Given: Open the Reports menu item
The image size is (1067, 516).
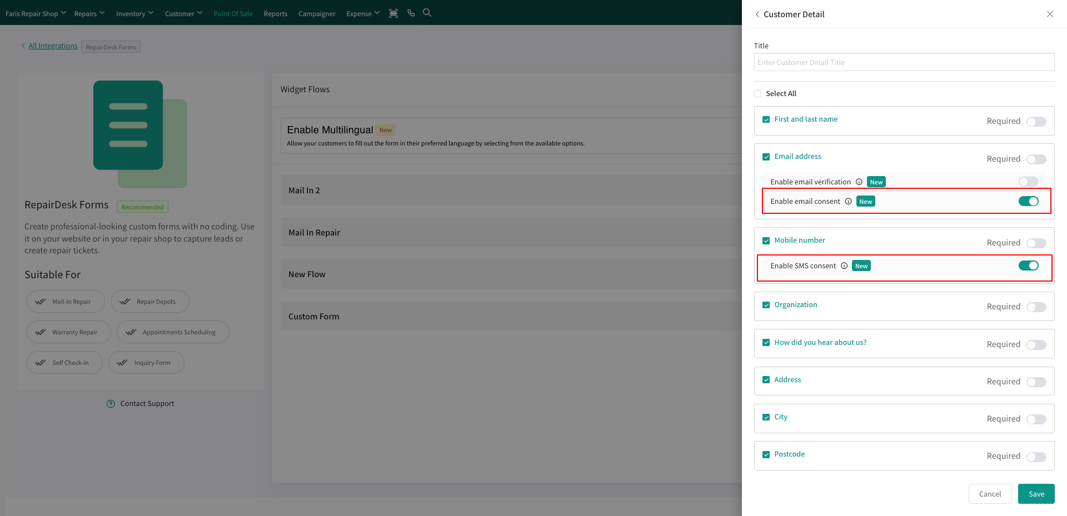Looking at the screenshot, I should pos(276,13).
